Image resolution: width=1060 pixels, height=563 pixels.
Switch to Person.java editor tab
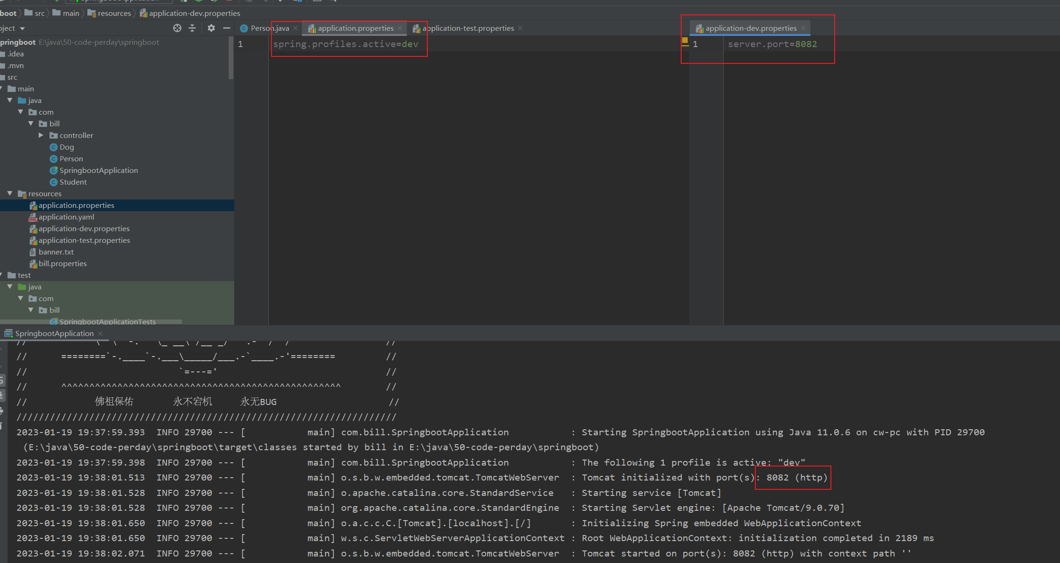coord(269,28)
